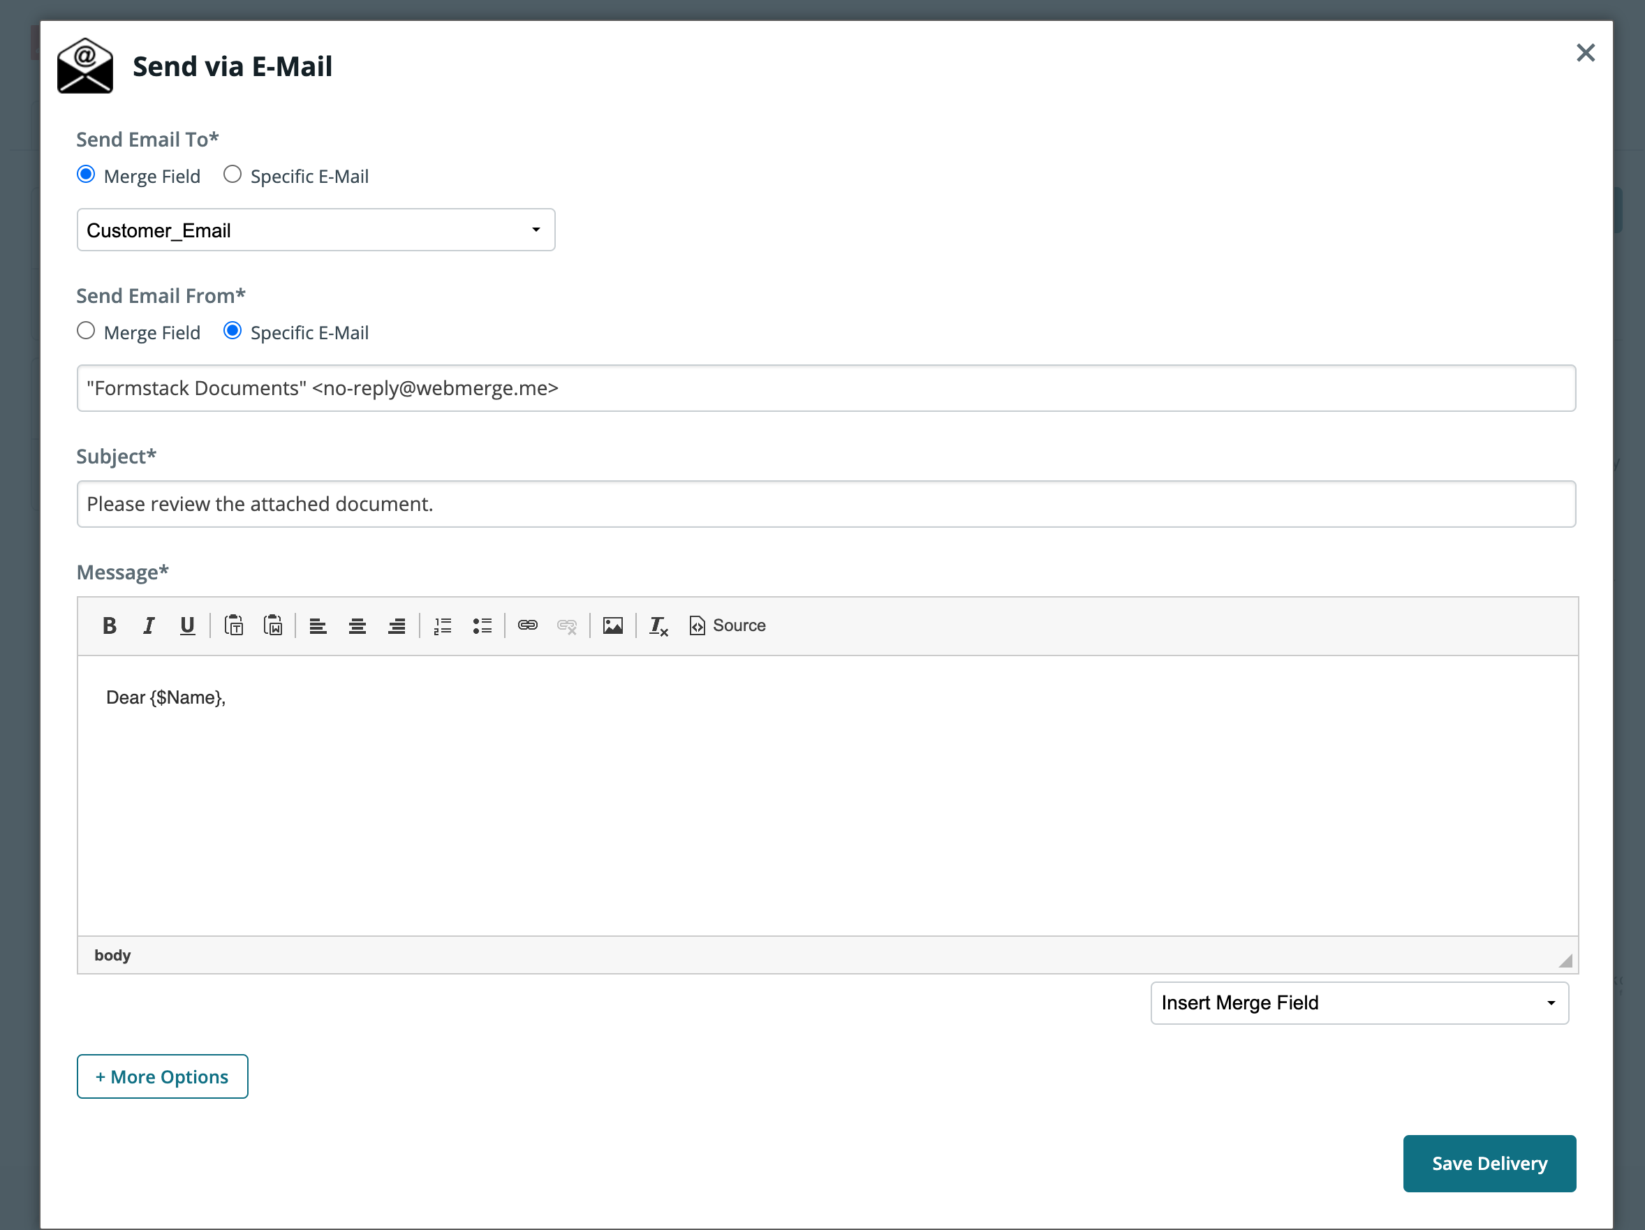This screenshot has width=1645, height=1230.
Task: Select Merge Field for Send Email From
Action: tap(85, 330)
